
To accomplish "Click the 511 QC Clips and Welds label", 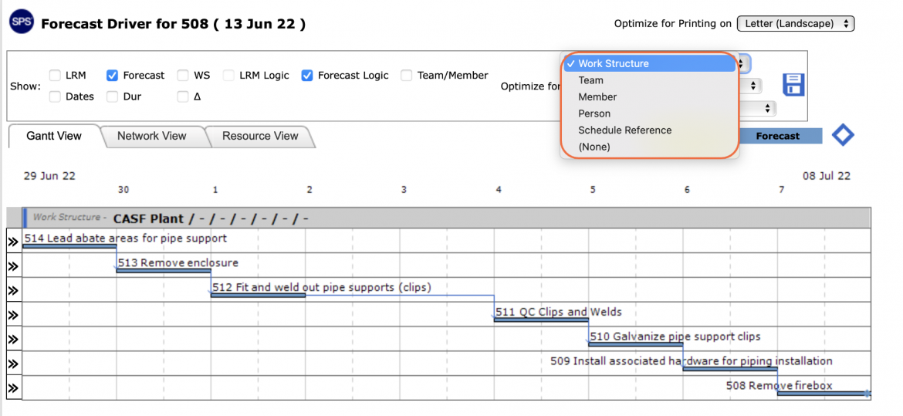I will tap(559, 312).
